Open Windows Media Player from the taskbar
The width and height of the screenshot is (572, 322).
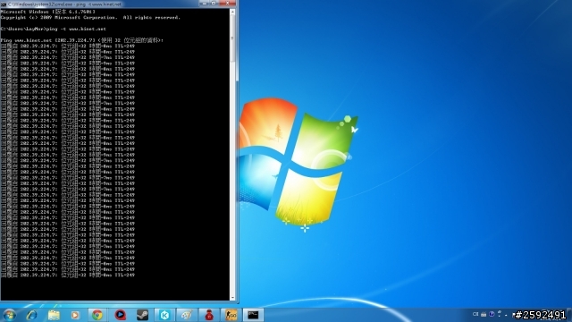pyautogui.click(x=75, y=315)
